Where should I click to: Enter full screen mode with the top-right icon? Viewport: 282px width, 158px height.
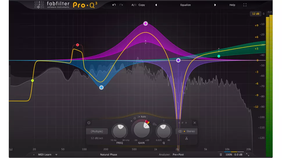click(245, 5)
